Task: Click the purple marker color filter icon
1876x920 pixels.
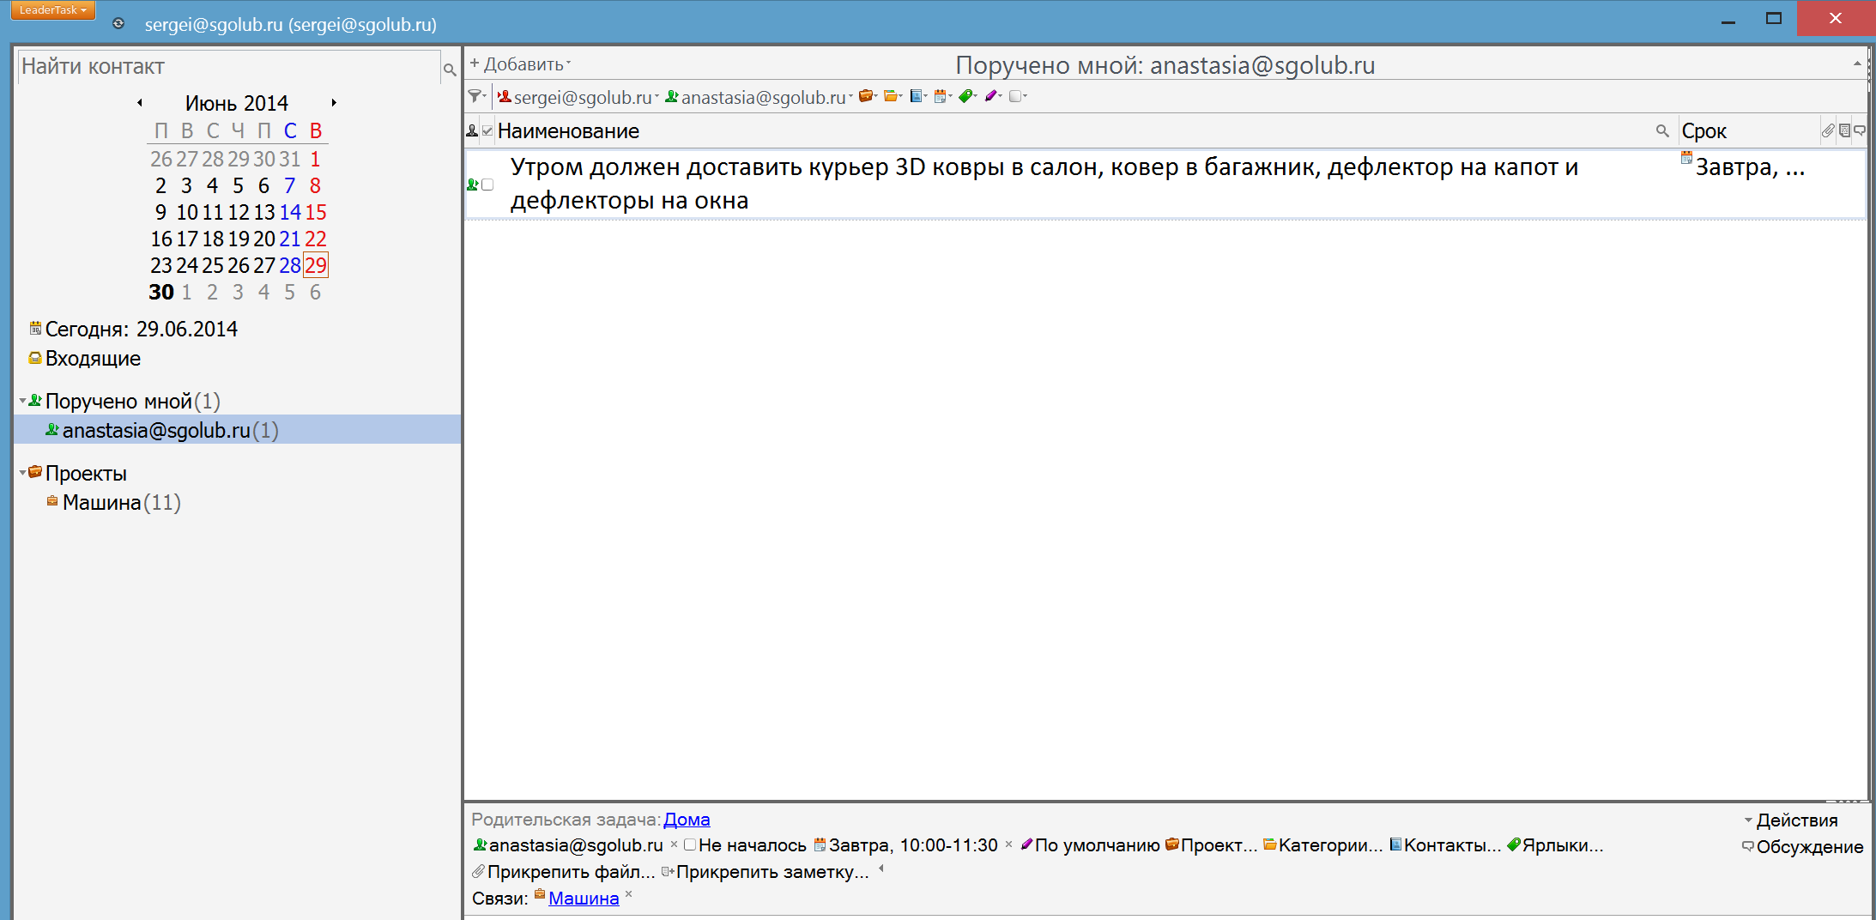Action: (992, 96)
